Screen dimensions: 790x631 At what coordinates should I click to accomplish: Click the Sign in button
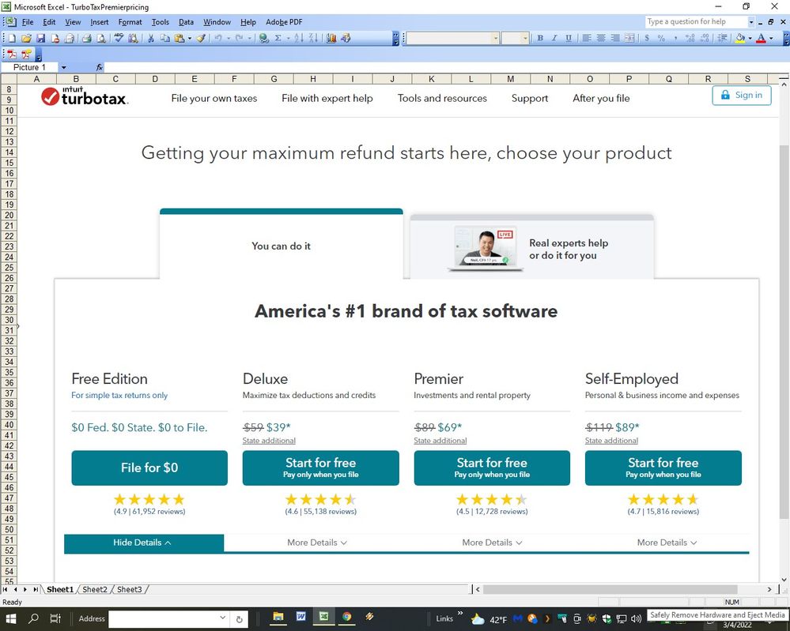coord(742,95)
